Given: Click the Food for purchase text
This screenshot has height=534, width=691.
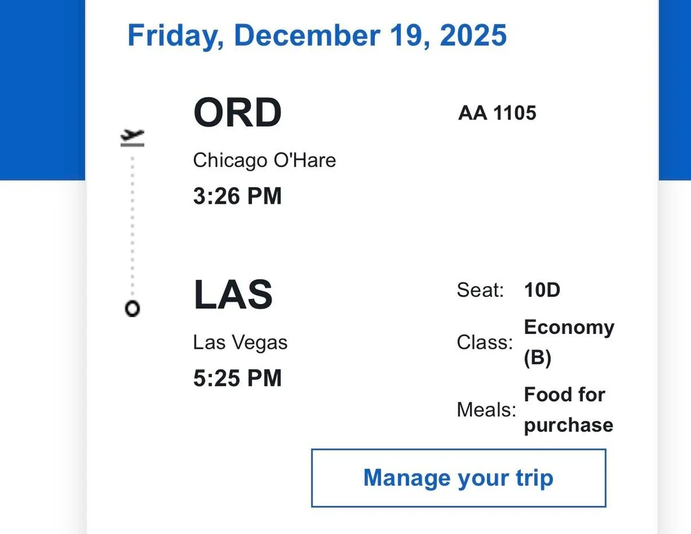Looking at the screenshot, I should 568,409.
